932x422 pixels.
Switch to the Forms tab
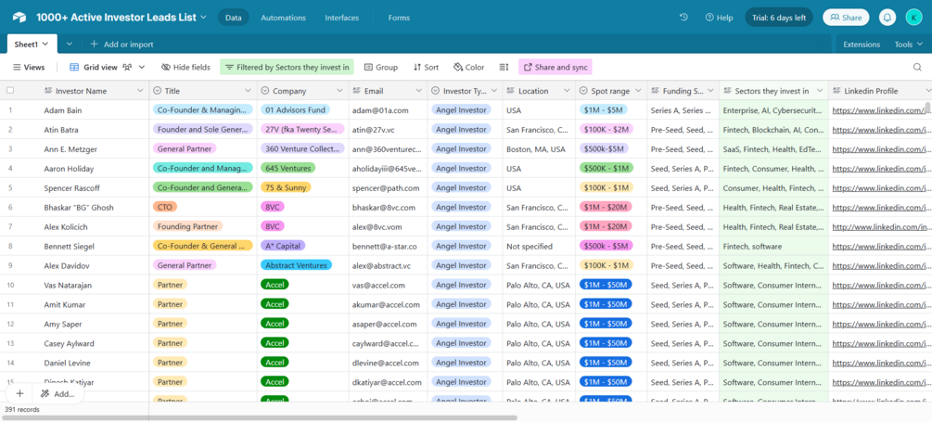click(x=399, y=18)
